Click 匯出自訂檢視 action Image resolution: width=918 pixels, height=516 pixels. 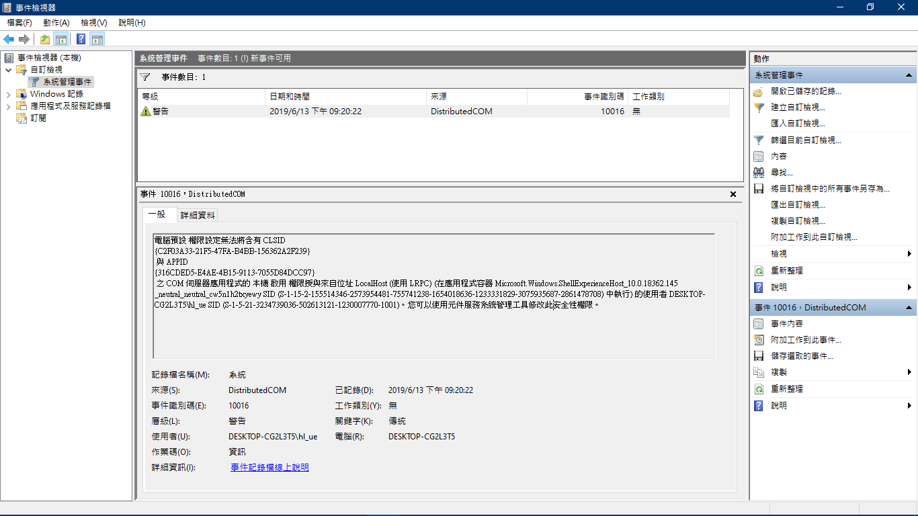(x=798, y=205)
